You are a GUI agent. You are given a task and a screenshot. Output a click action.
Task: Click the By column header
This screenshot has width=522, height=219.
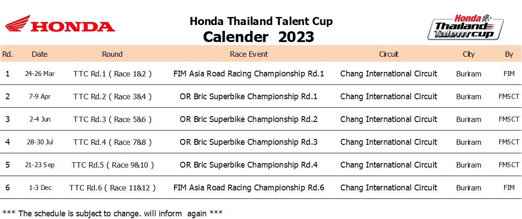tap(509, 54)
